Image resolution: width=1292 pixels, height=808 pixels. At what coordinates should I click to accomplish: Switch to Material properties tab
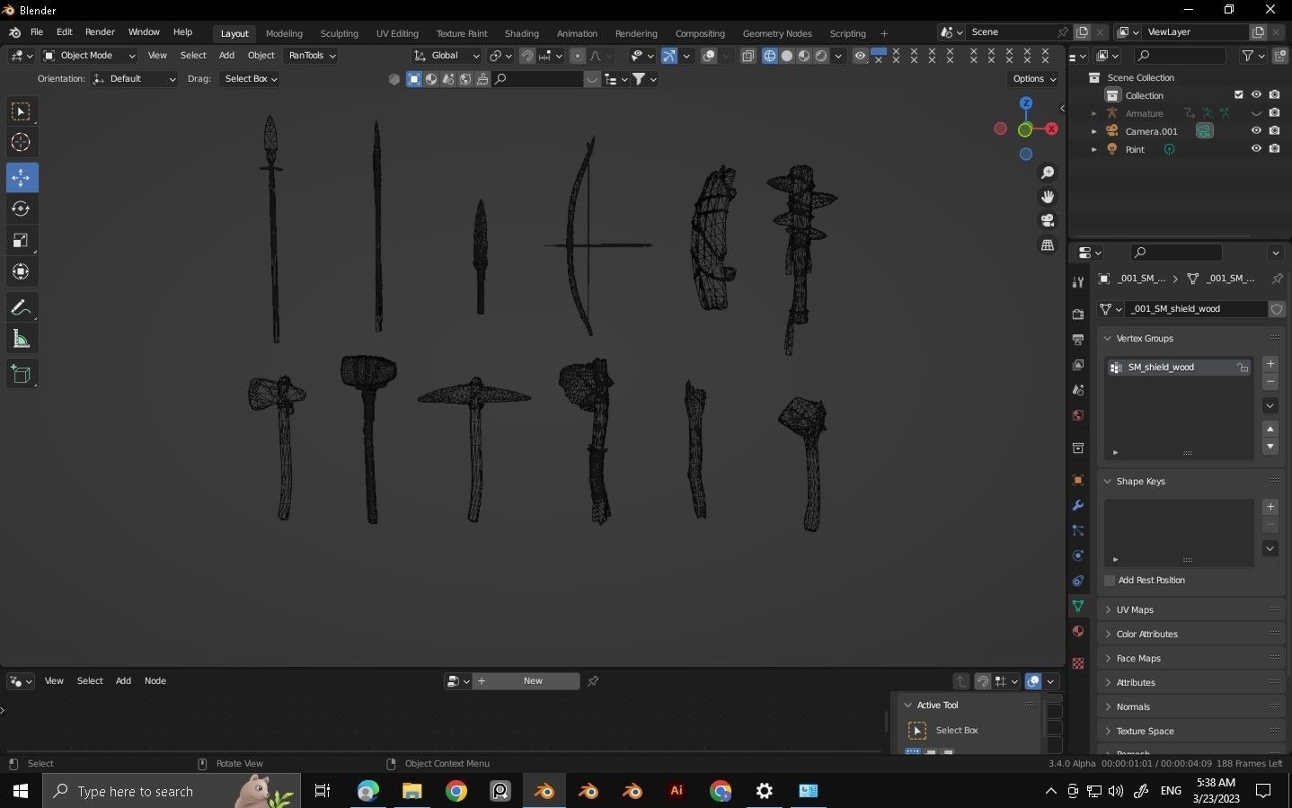(x=1077, y=631)
